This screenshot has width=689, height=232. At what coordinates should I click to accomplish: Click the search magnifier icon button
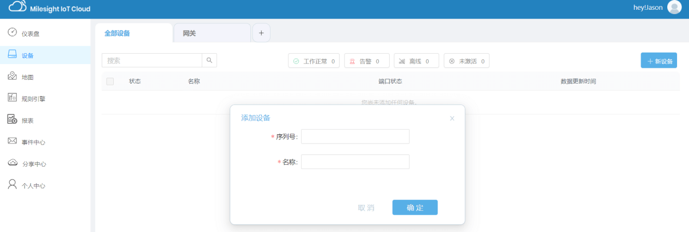tap(209, 60)
